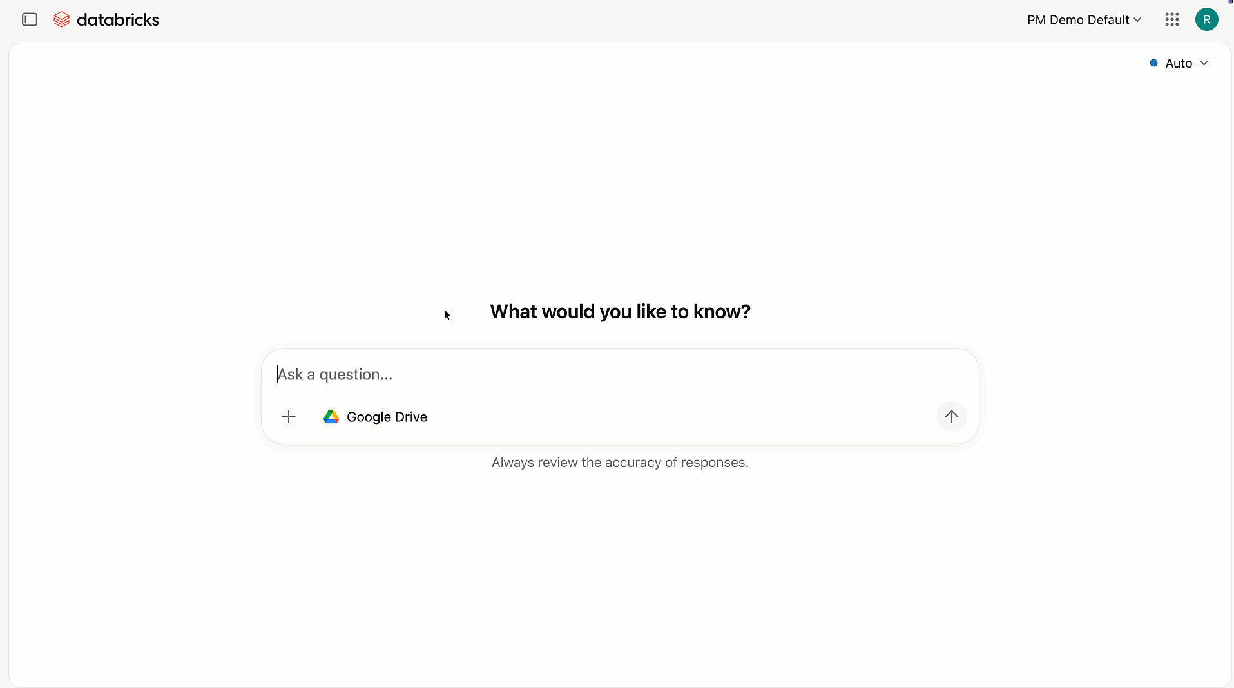Expand the chevron next to Auto

1205,63
